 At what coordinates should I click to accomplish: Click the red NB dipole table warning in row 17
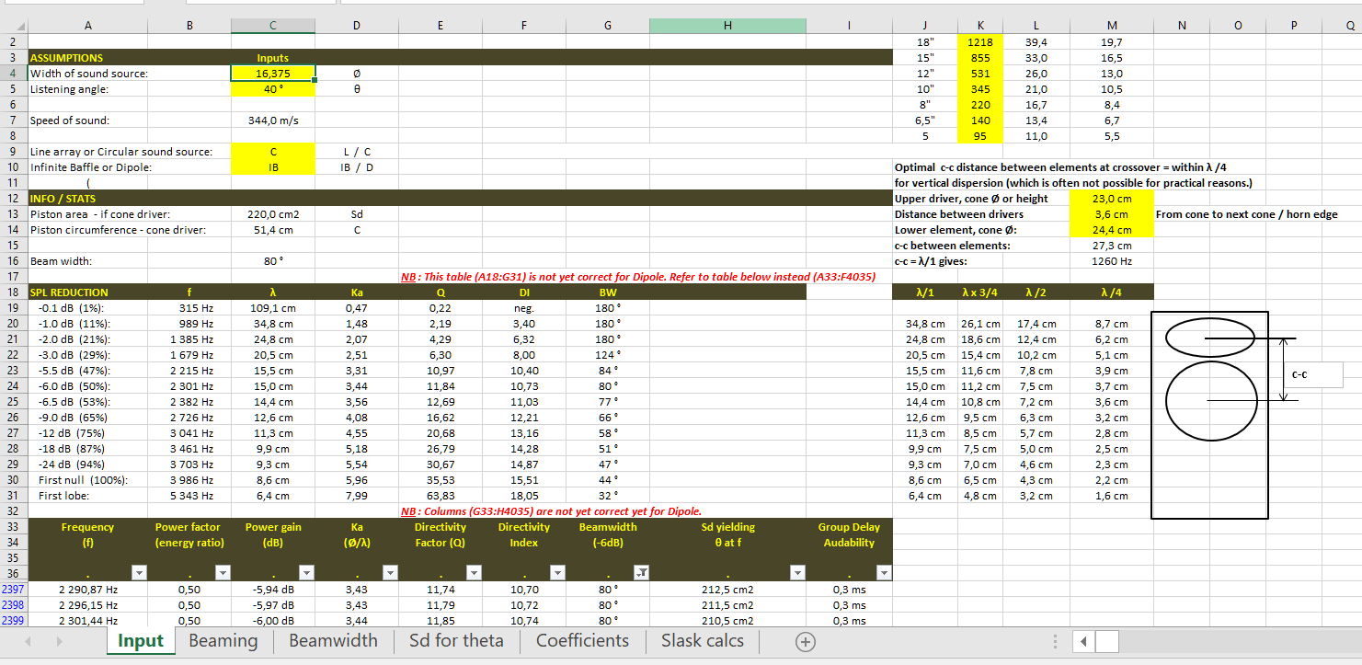637,277
